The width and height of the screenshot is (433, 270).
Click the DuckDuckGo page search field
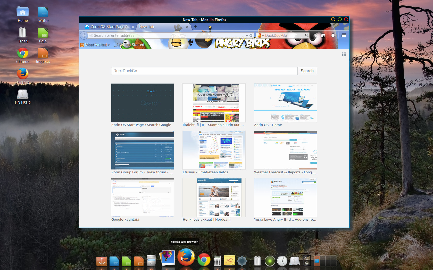[x=204, y=71]
